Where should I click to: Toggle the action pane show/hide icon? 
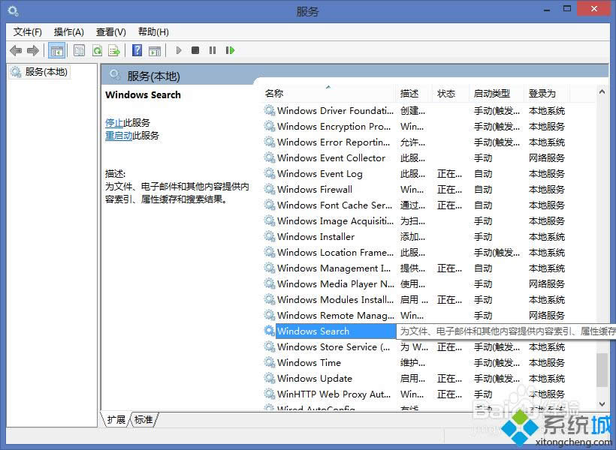(155, 50)
